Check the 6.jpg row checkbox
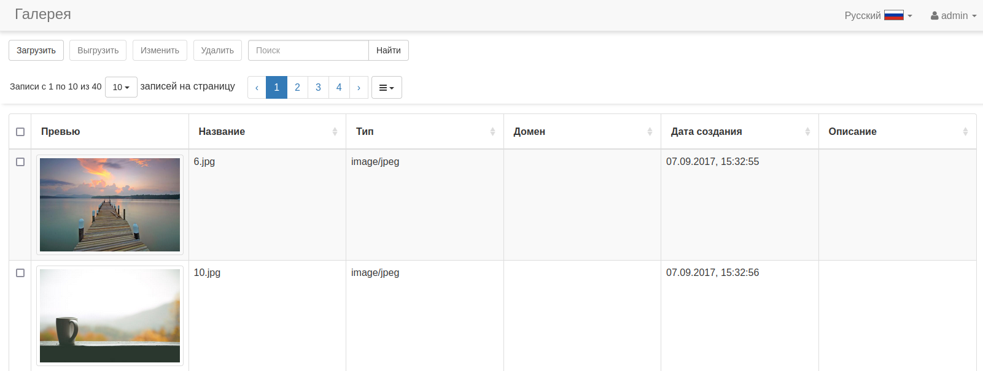This screenshot has width=983, height=371. 20,162
